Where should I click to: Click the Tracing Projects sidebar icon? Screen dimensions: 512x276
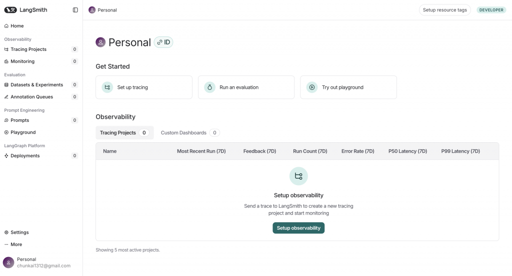[6, 49]
